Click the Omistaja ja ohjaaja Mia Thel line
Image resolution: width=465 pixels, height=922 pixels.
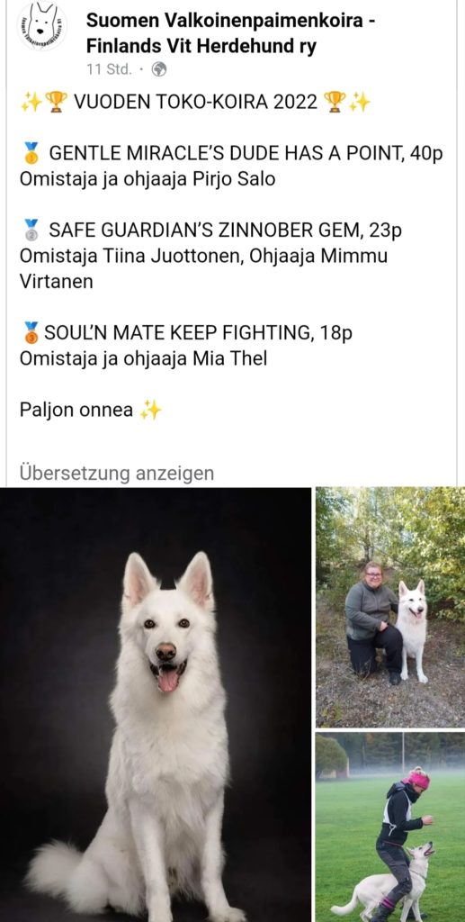point(143,358)
